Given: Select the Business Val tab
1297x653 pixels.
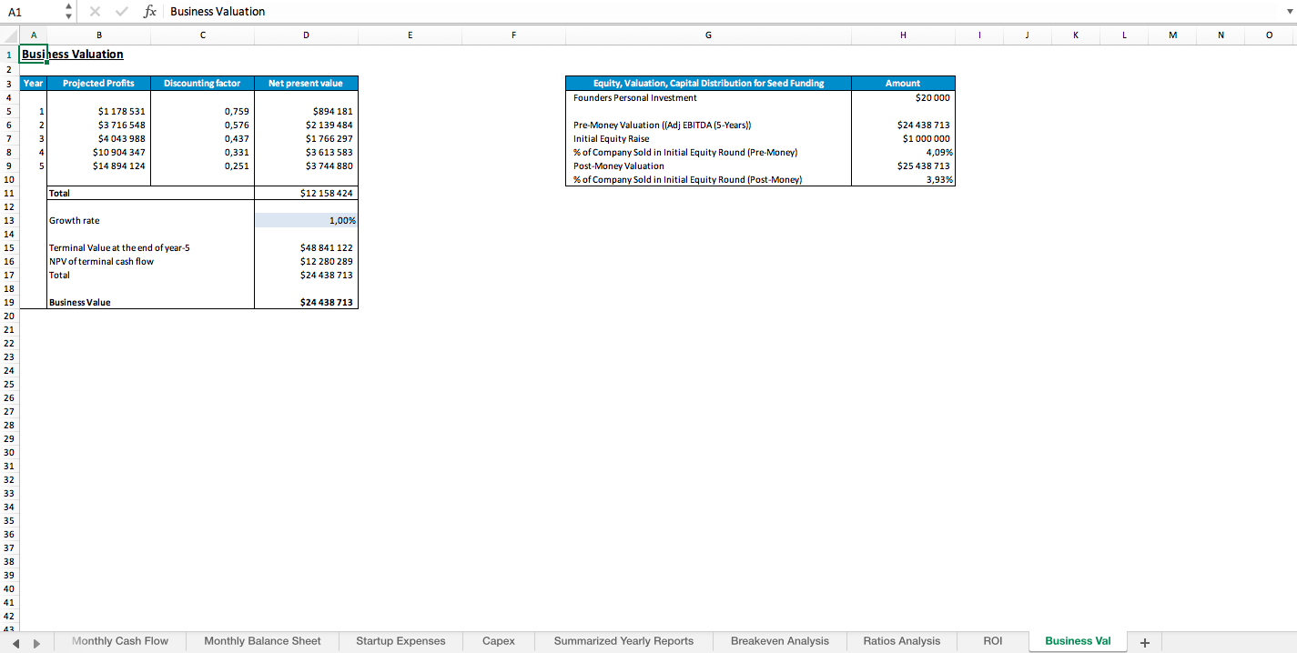Looking at the screenshot, I should point(1078,641).
